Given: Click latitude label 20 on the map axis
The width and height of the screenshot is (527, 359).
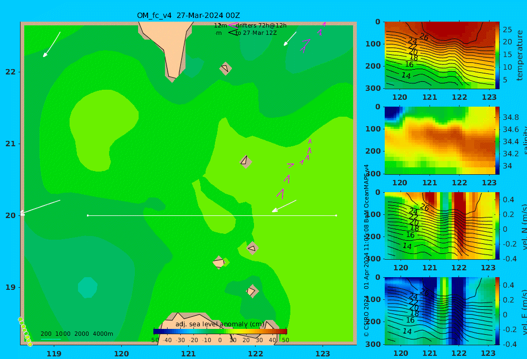Looking at the screenshot, I should [10, 215].
